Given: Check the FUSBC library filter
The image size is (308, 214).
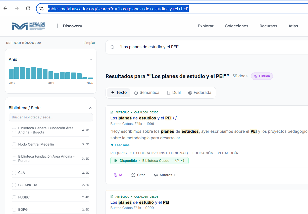Looking at the screenshot, I should click(14, 197).
